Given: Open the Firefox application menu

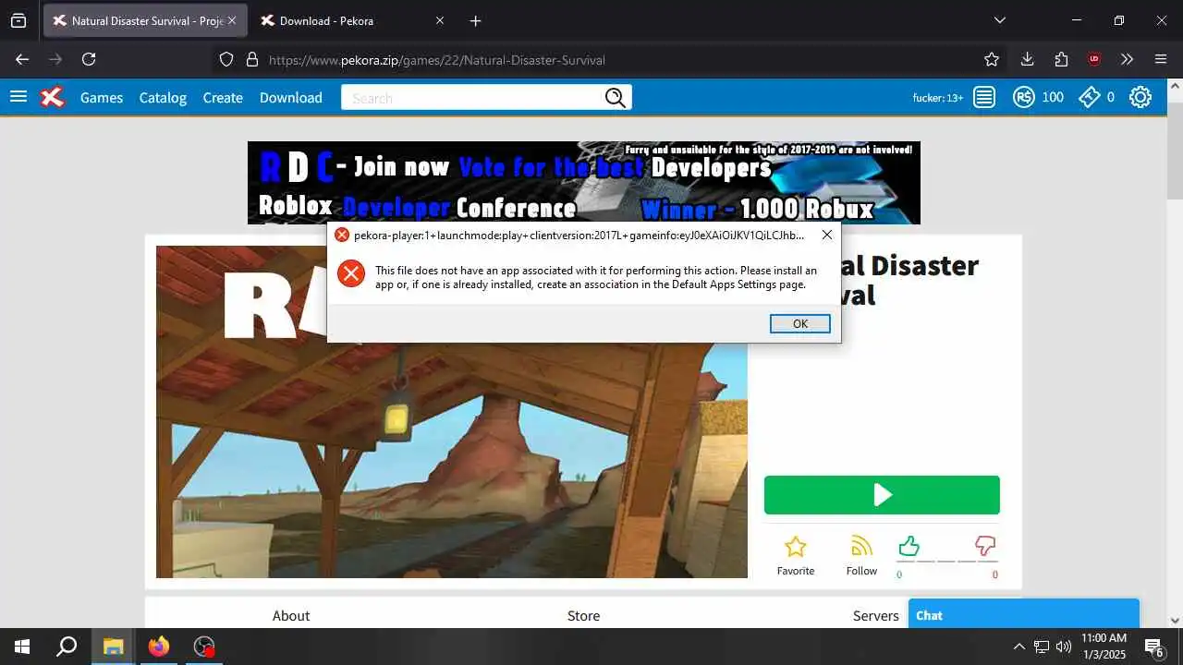Looking at the screenshot, I should 1161,59.
